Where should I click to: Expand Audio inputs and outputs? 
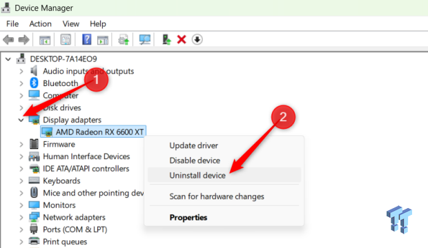pos(21,72)
